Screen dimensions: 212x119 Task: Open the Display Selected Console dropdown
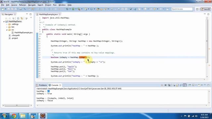pyautogui.click(x=196, y=85)
